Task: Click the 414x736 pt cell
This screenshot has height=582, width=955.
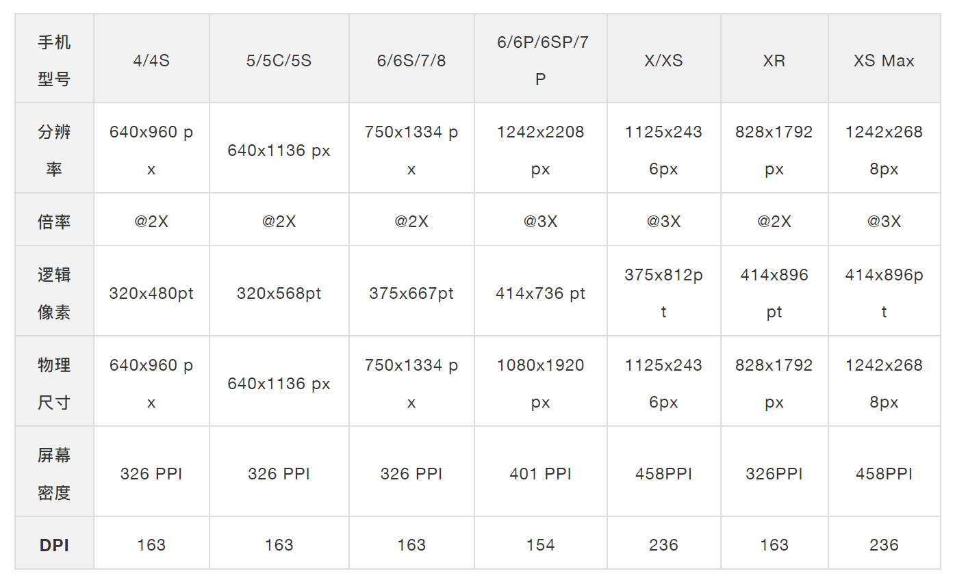Action: tap(540, 293)
